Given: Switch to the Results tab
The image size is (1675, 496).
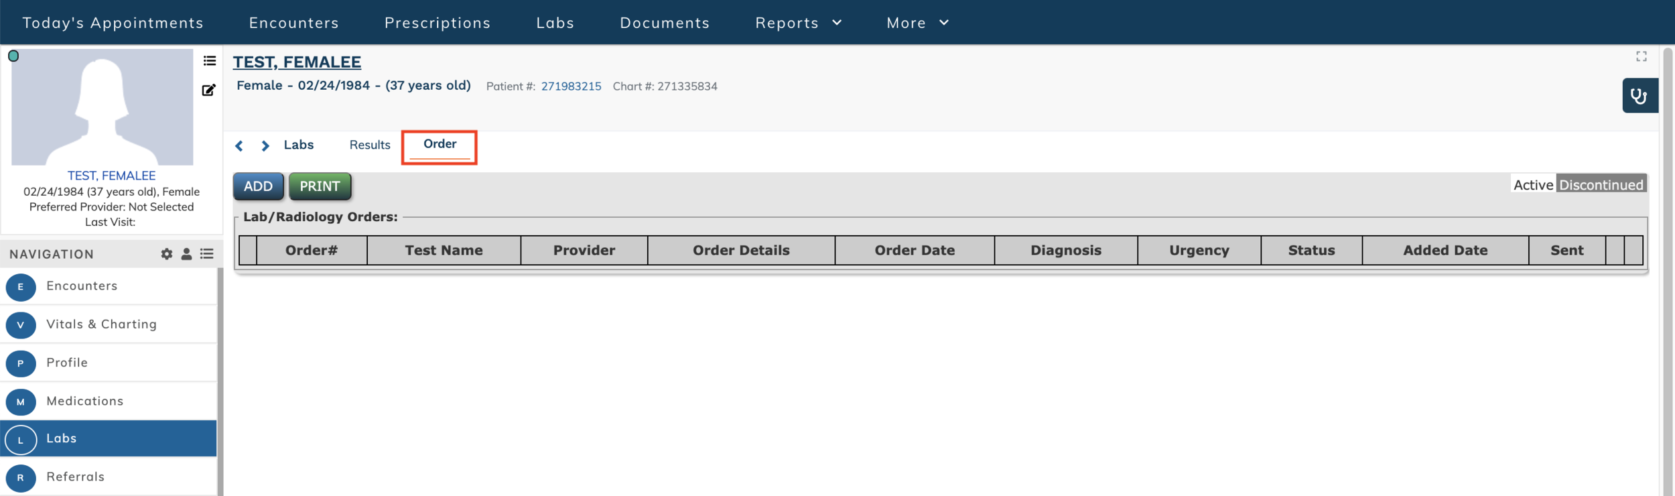Looking at the screenshot, I should pyautogui.click(x=370, y=145).
